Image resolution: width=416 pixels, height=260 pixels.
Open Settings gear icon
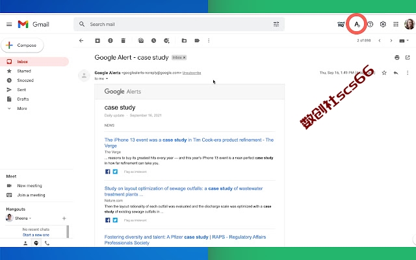click(x=383, y=24)
